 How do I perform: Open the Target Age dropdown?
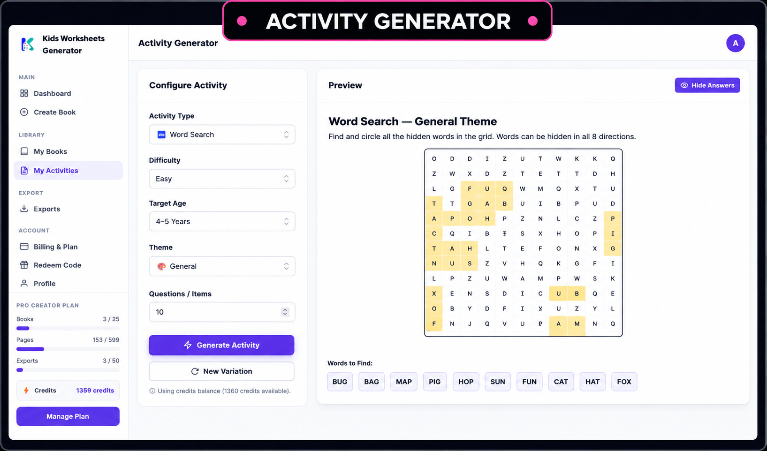pos(222,221)
